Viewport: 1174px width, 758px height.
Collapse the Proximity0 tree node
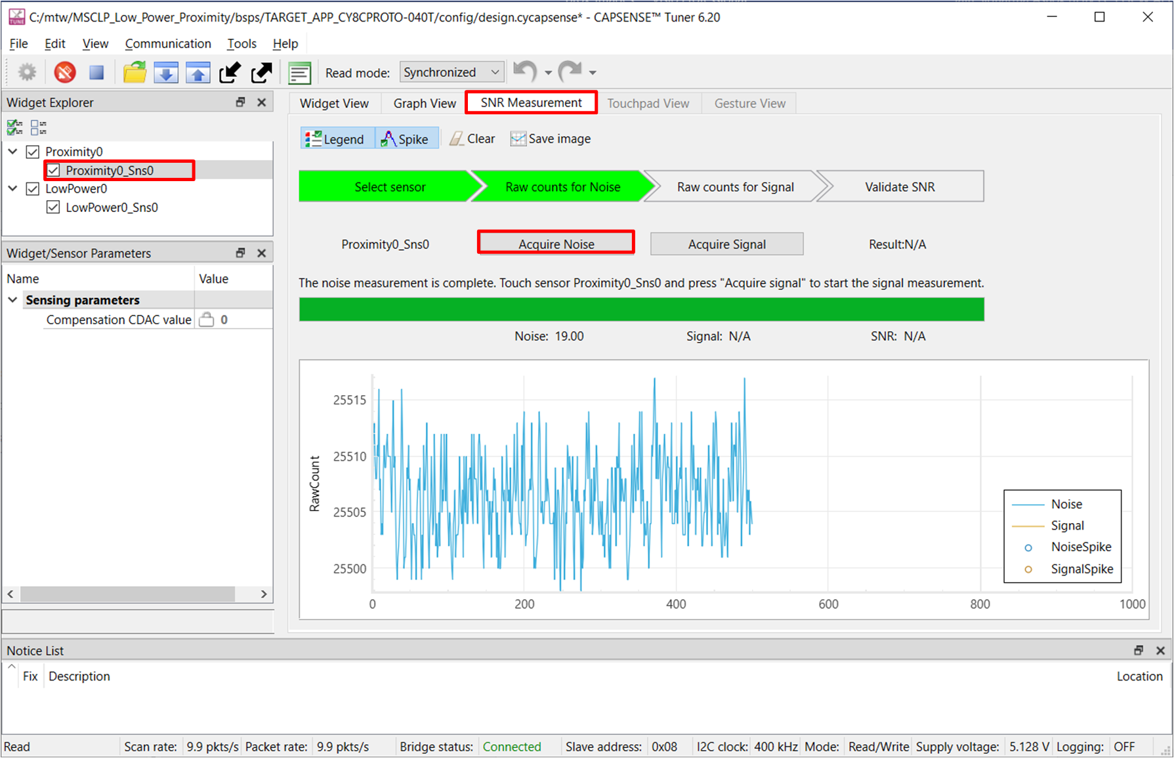[12, 152]
